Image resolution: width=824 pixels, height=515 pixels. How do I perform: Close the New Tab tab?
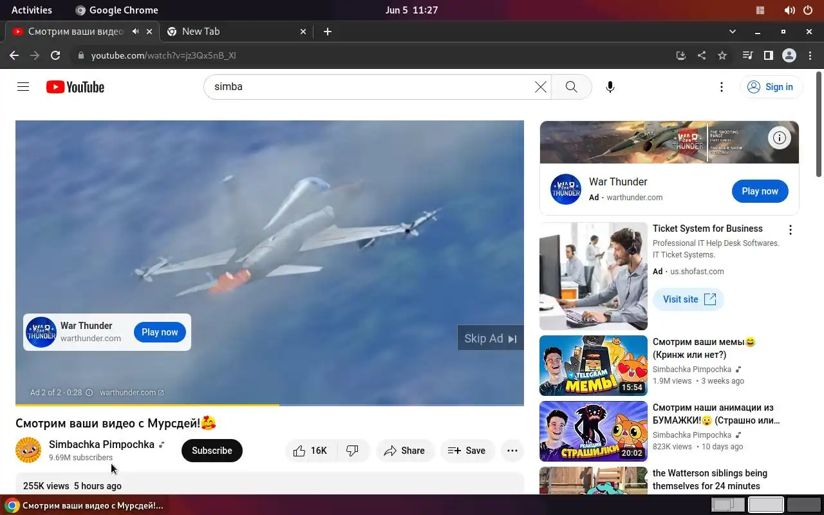(x=303, y=32)
